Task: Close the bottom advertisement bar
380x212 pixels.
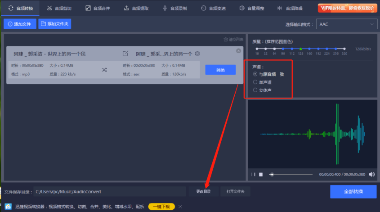Action: click(x=180, y=207)
